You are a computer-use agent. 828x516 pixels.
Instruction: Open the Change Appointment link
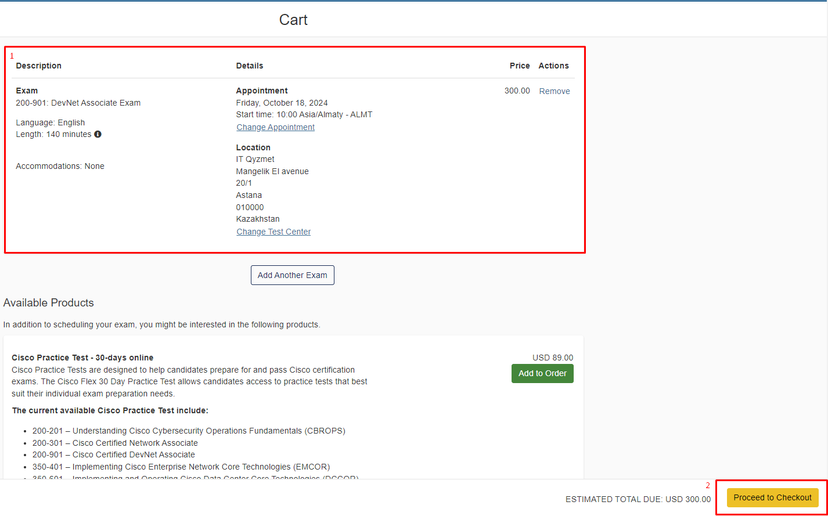[x=276, y=127]
